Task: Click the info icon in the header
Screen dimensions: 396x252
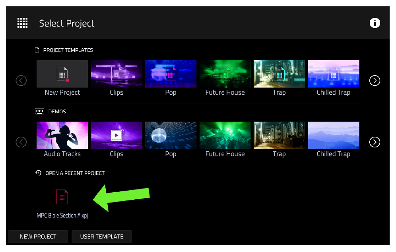Action: (x=375, y=23)
